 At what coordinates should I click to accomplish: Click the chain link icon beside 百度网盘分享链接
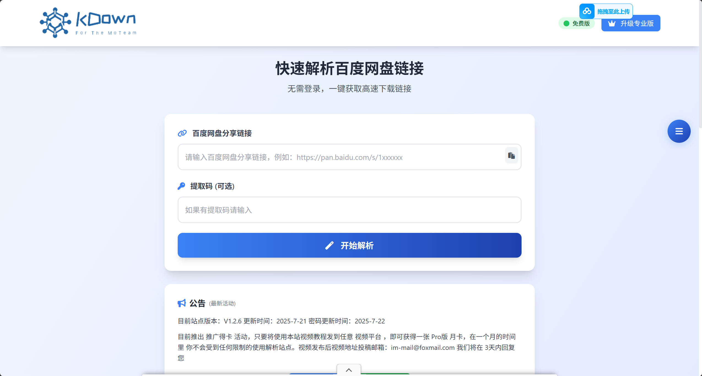182,133
